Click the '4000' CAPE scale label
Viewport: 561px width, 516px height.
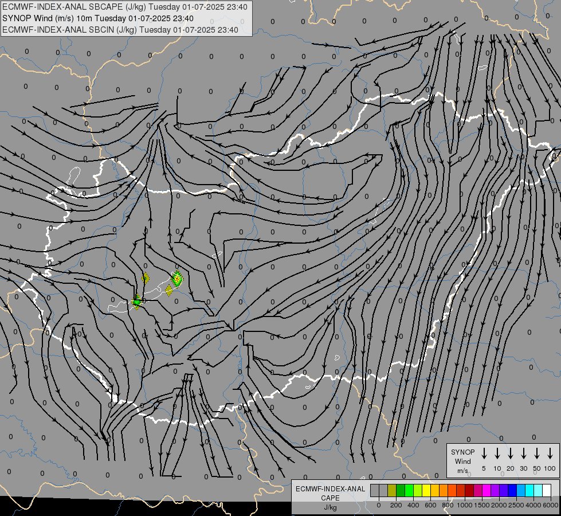(x=533, y=505)
